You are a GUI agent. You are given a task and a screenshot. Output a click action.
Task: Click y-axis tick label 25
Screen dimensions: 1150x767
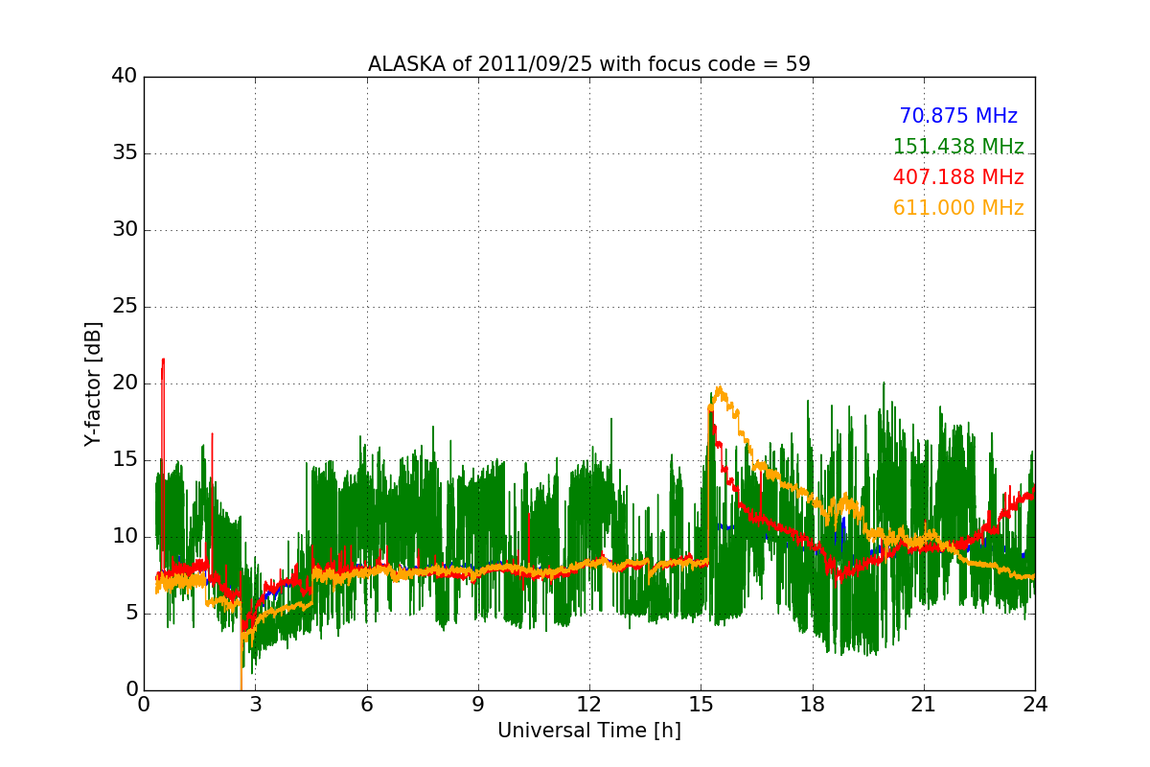(125, 307)
